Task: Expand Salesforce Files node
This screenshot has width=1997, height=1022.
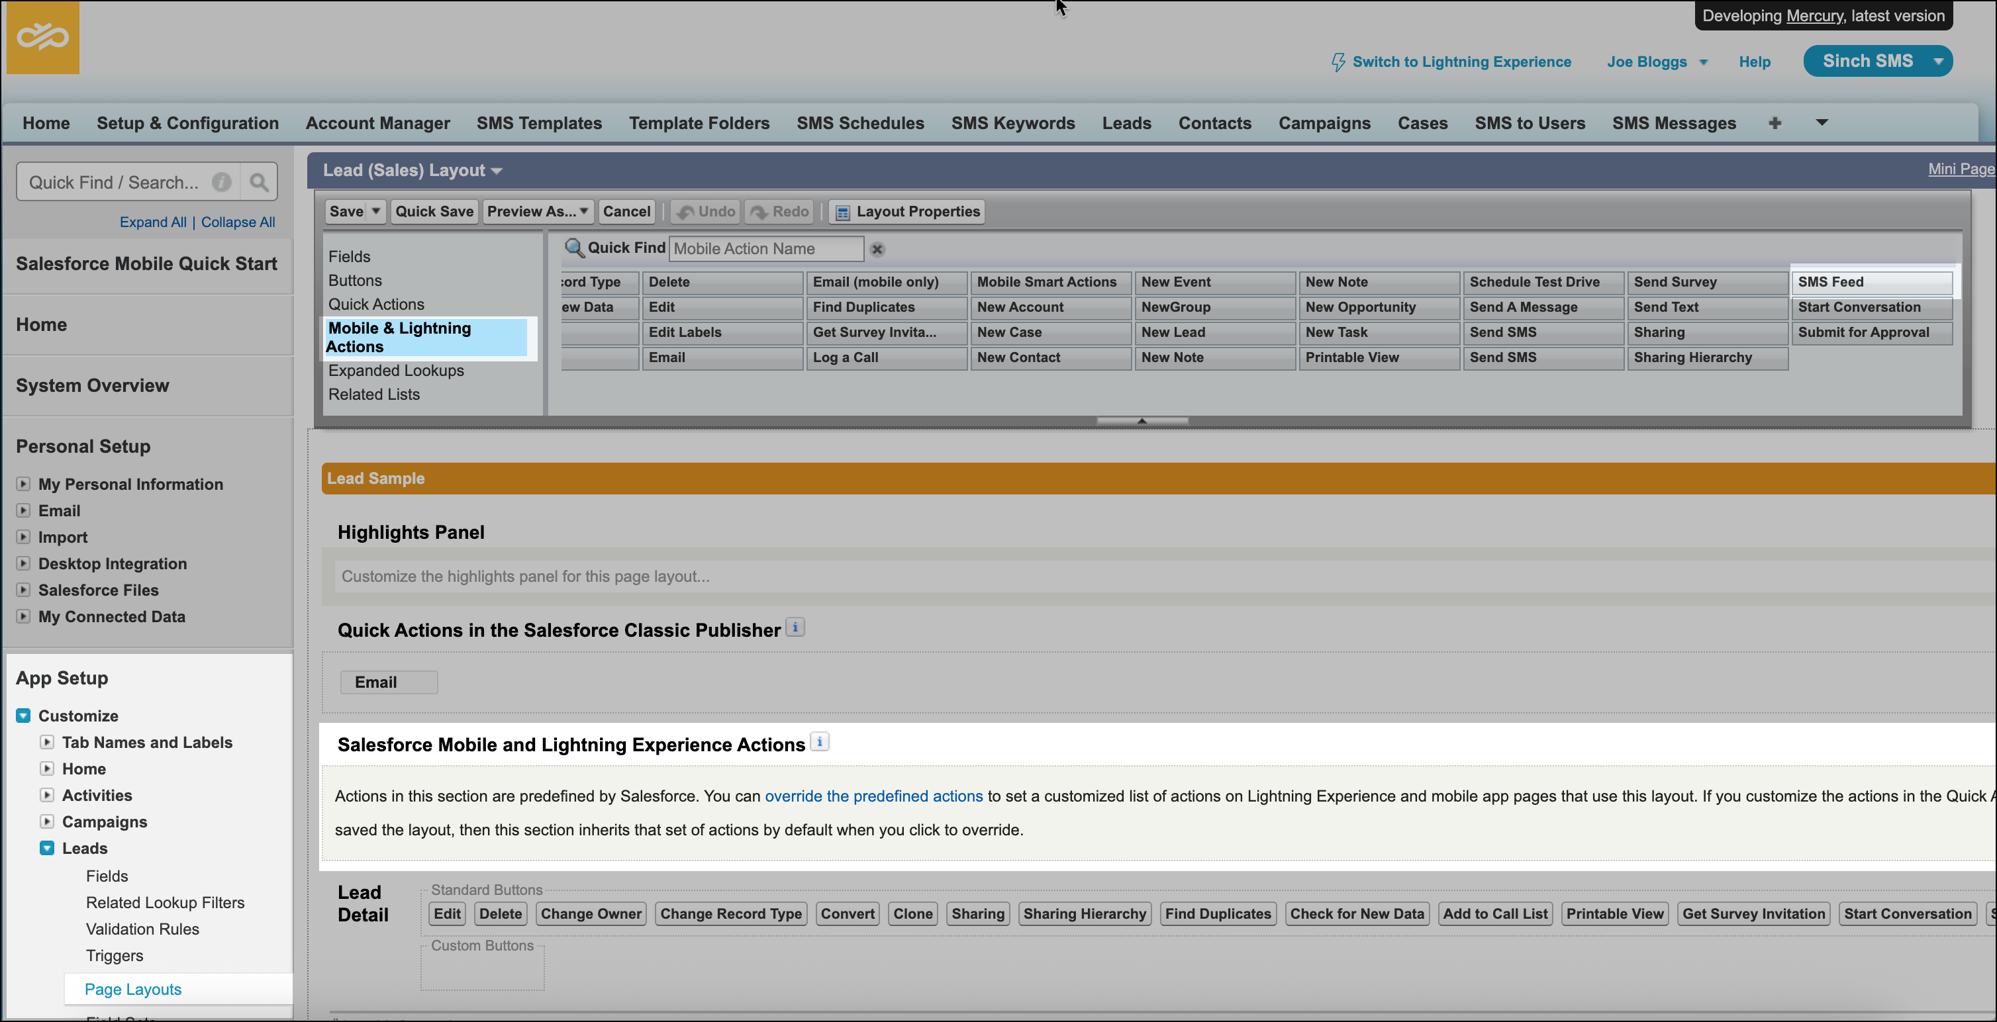Action: pos(23,590)
